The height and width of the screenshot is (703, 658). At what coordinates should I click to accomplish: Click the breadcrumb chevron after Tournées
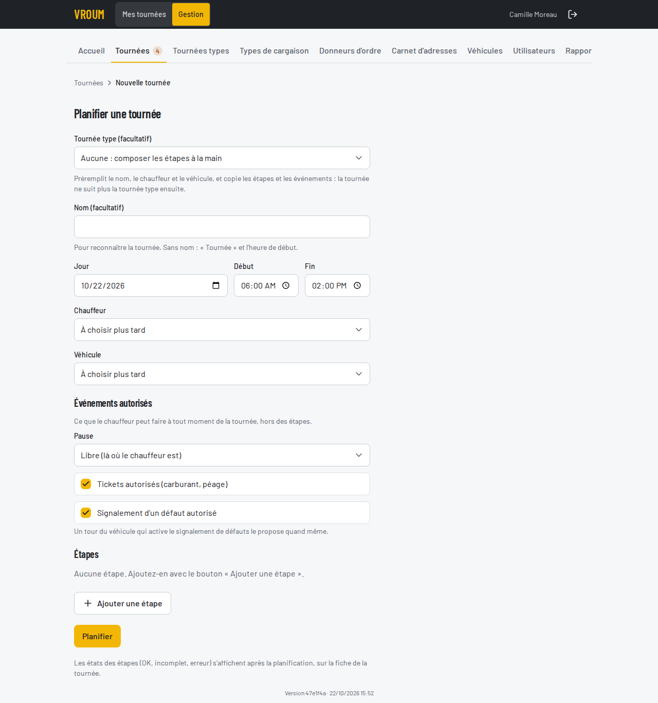click(x=109, y=83)
